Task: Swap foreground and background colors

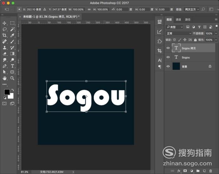Action: pyautogui.click(x=13, y=90)
